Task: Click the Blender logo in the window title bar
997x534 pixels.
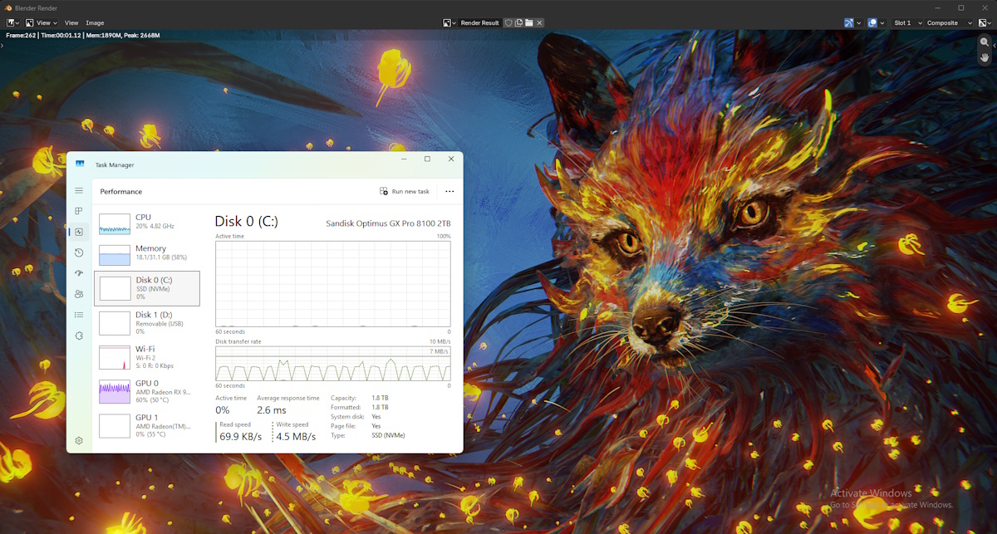Action: 7,7
